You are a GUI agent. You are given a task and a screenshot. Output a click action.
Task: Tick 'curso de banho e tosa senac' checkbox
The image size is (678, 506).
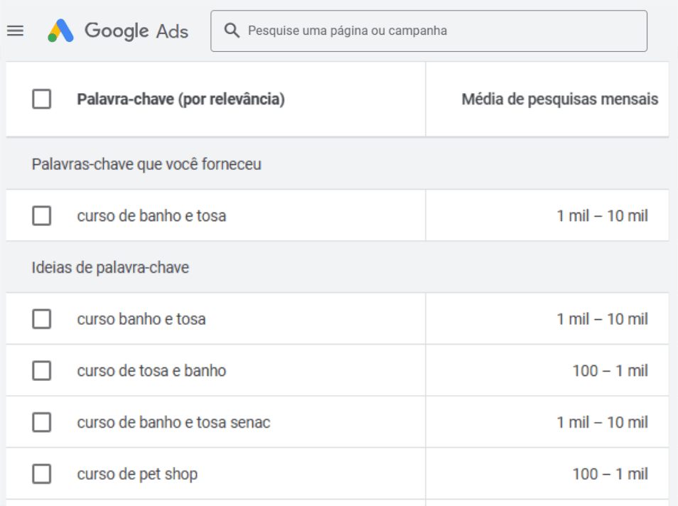click(42, 422)
